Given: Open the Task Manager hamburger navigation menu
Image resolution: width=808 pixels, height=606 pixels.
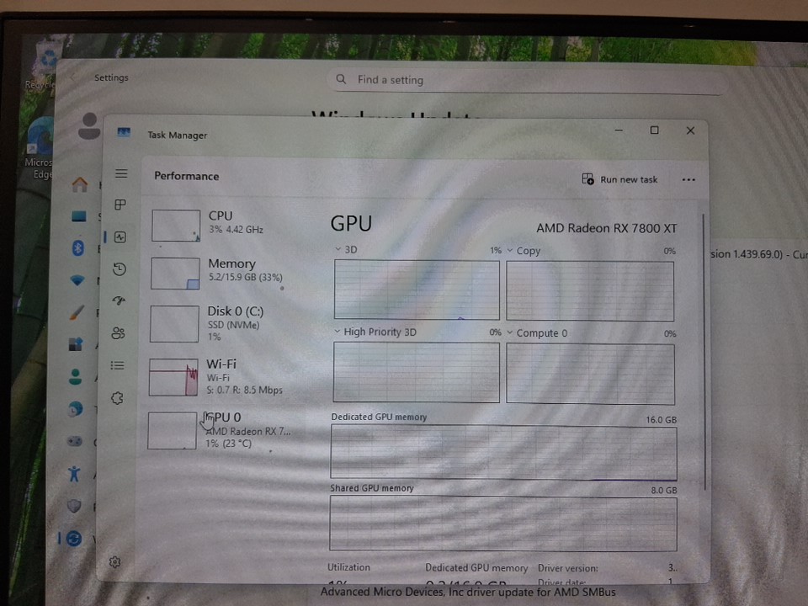Looking at the screenshot, I should click(x=121, y=173).
